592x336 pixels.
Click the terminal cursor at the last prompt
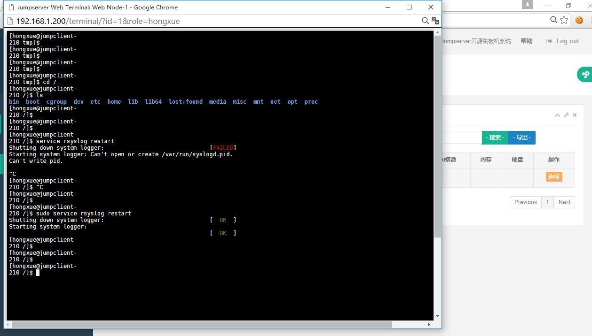(x=38, y=273)
